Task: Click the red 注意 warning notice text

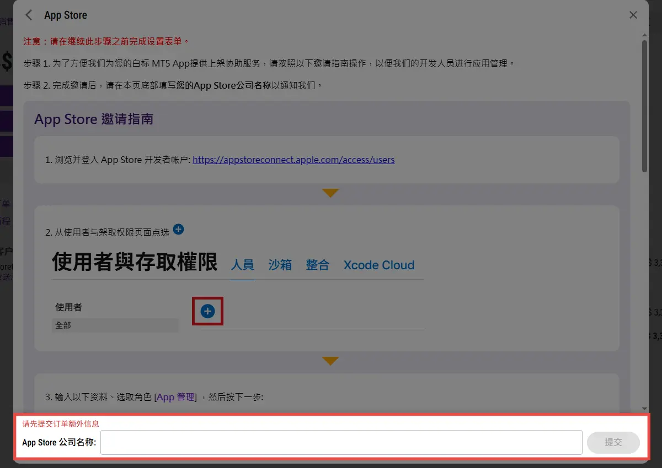Action: 106,41
